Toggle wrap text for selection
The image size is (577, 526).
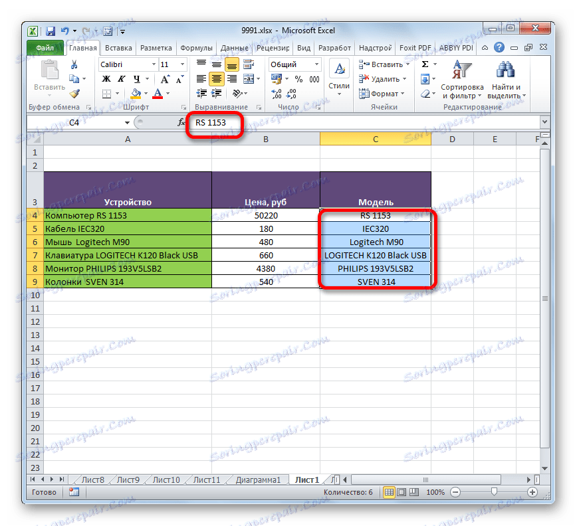[247, 63]
